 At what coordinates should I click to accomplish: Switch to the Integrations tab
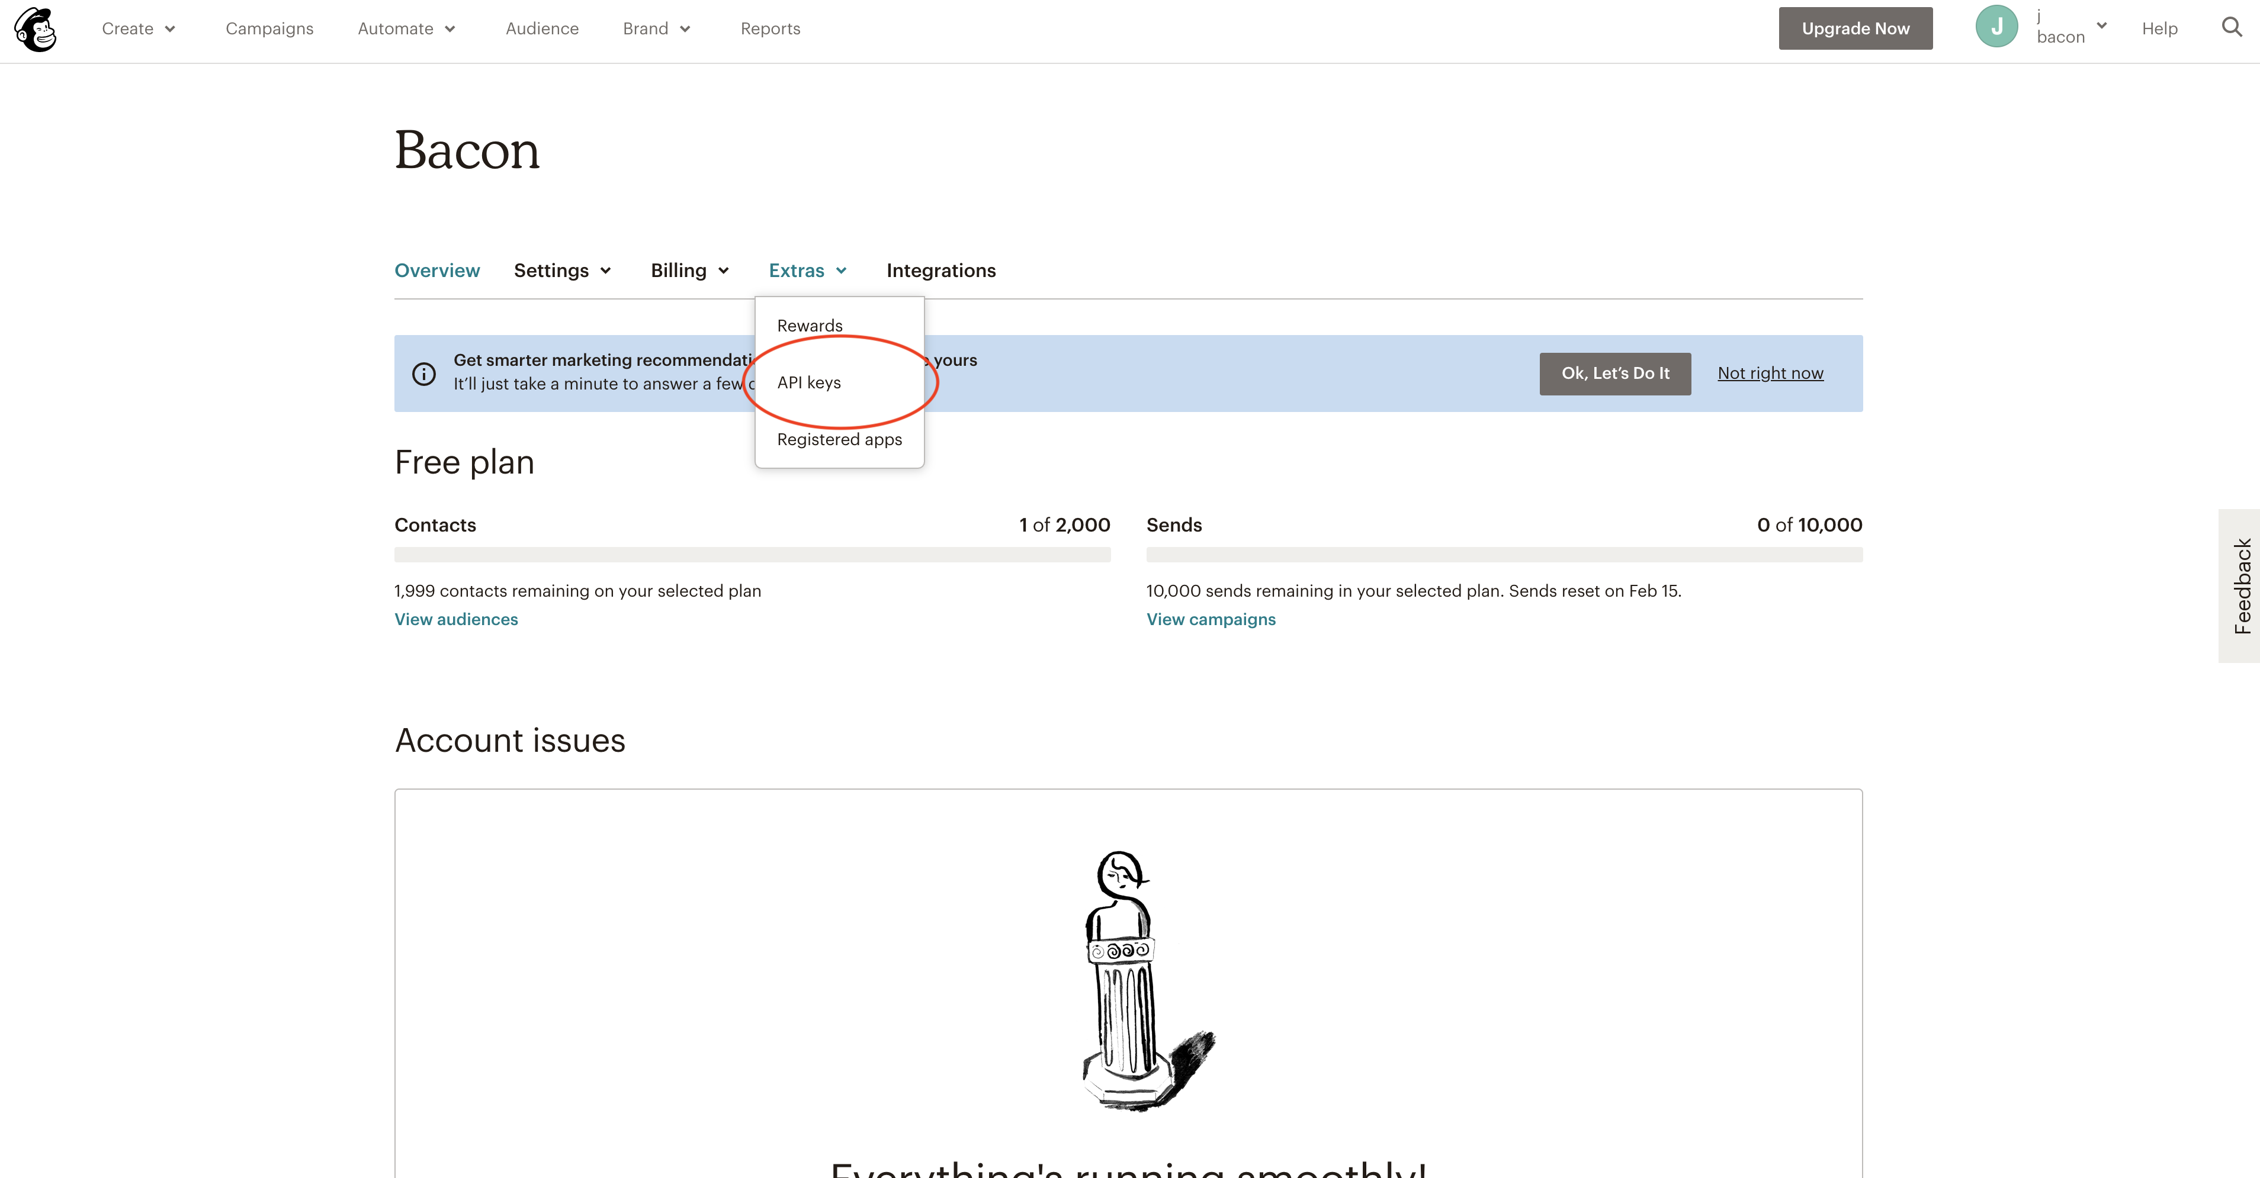(x=942, y=270)
